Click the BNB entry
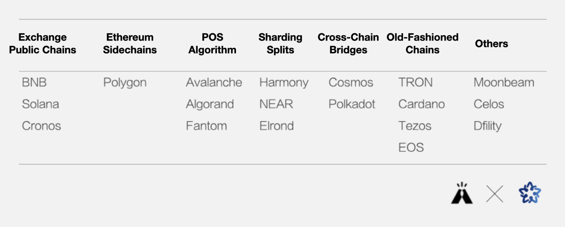 (34, 82)
